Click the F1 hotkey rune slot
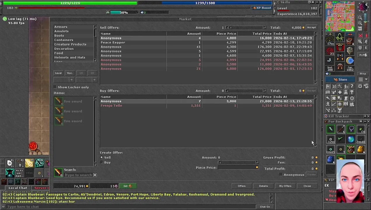The image size is (371, 210). (10, 163)
